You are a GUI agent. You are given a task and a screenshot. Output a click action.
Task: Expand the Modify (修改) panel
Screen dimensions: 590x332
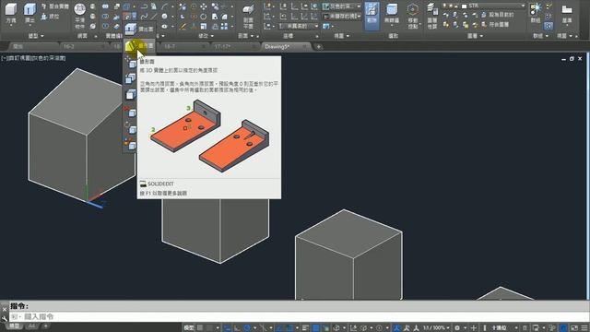point(206,36)
